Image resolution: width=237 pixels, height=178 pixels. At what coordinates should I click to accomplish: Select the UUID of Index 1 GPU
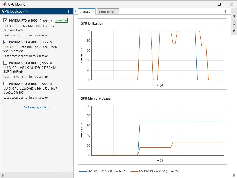point(31,28)
